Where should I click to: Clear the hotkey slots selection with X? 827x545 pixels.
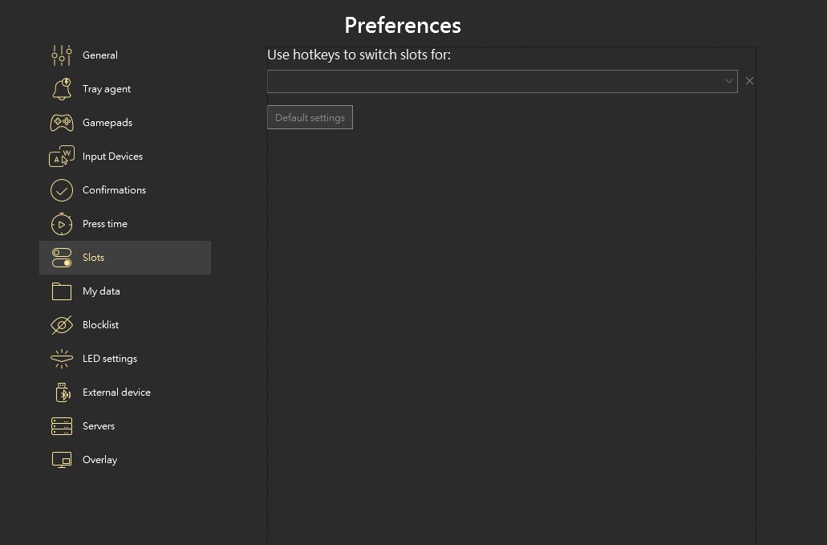(x=749, y=81)
